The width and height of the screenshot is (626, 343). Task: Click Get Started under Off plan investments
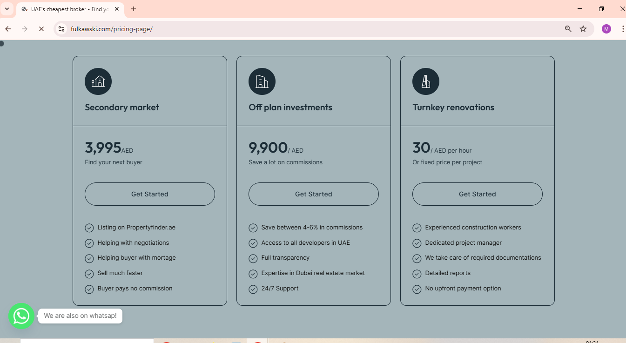click(313, 194)
